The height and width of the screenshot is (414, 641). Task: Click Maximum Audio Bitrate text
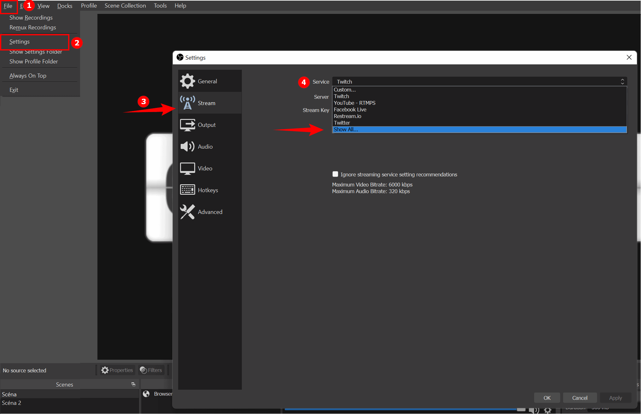click(371, 191)
